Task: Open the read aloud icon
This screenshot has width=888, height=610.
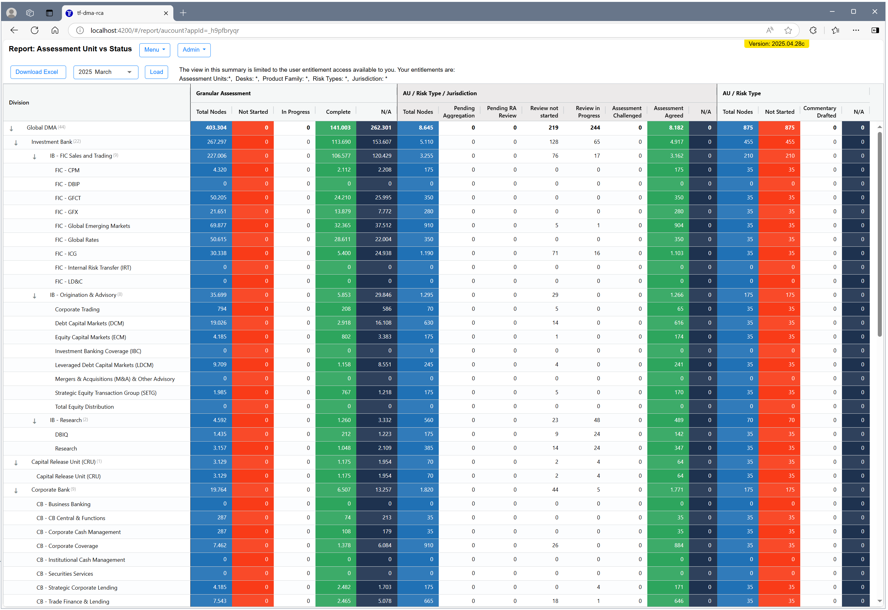Action: point(770,30)
